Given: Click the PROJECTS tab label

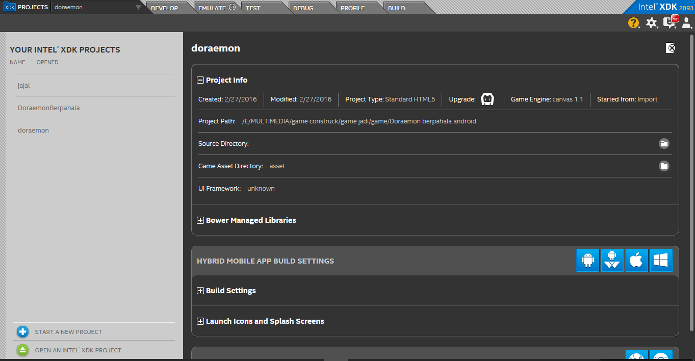Looking at the screenshot, I should 33,7.
